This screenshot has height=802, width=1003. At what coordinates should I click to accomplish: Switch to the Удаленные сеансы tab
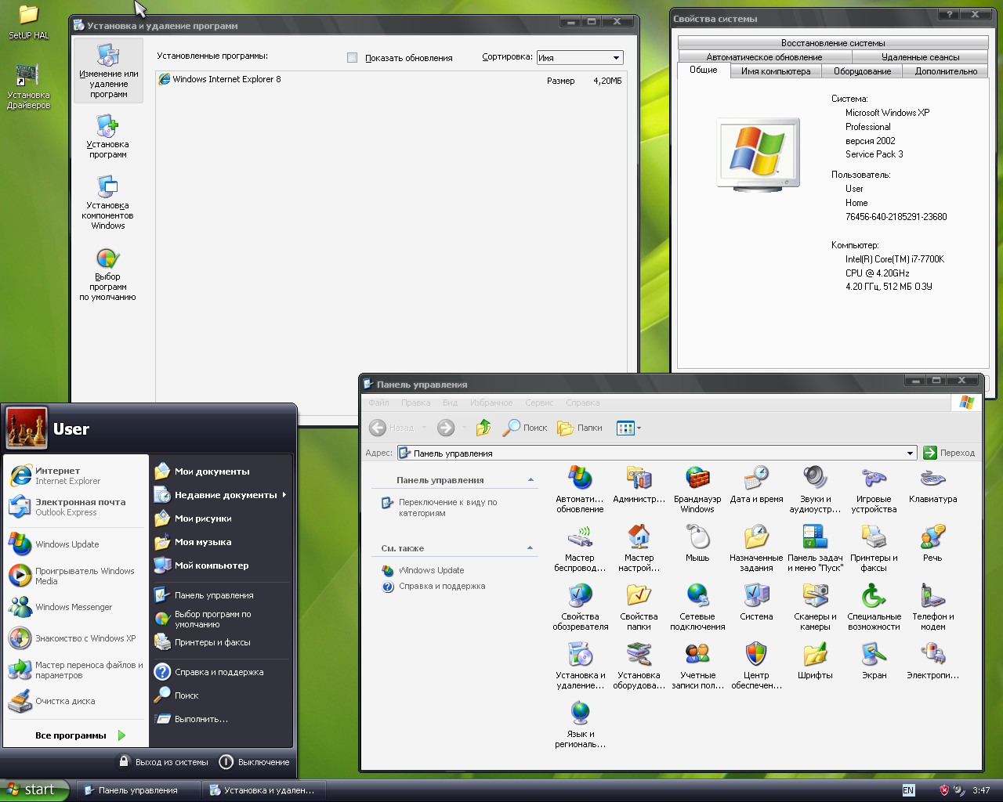click(x=920, y=56)
